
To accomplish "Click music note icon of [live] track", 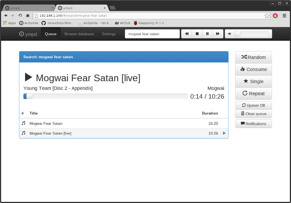I will coord(23,133).
